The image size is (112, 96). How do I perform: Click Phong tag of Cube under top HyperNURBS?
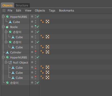(42, 22)
